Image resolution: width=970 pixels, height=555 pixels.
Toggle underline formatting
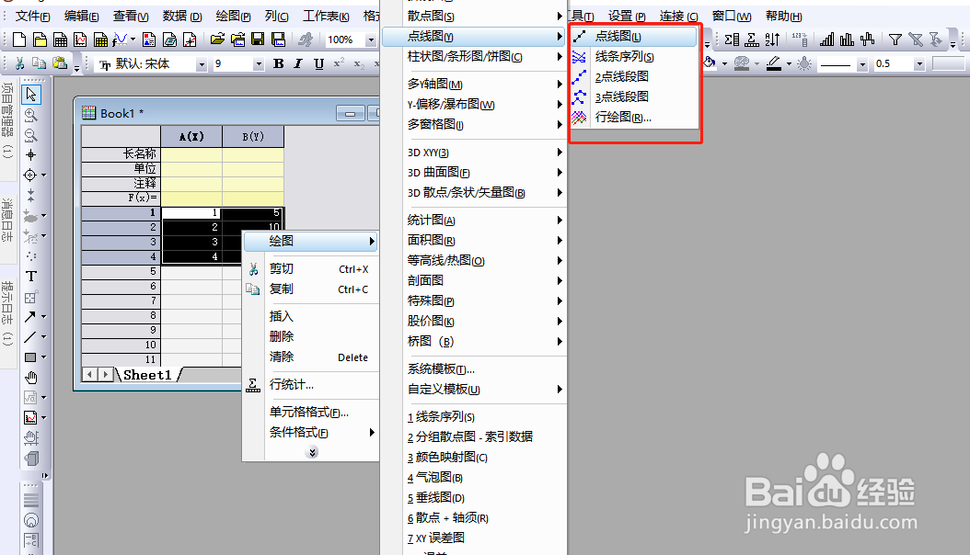tap(318, 64)
